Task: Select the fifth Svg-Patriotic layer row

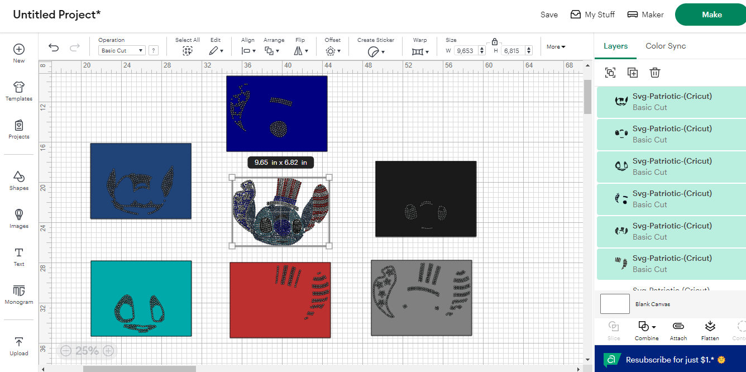Action: pos(671,231)
